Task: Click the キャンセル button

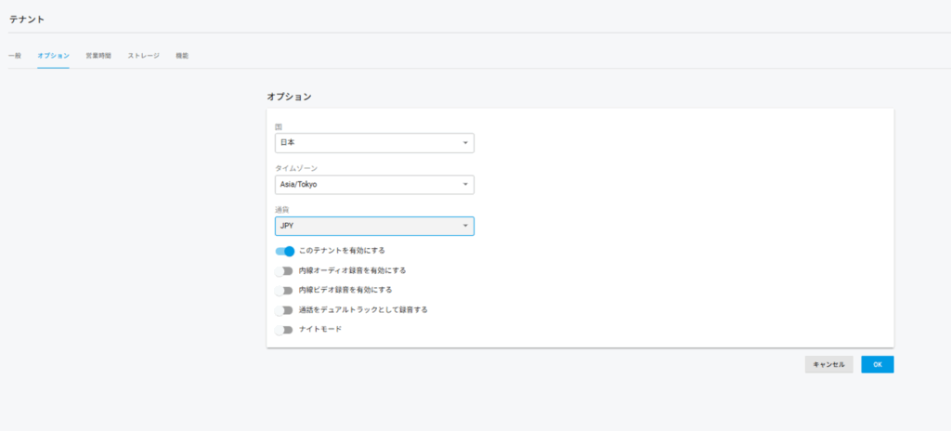Action: click(828, 365)
